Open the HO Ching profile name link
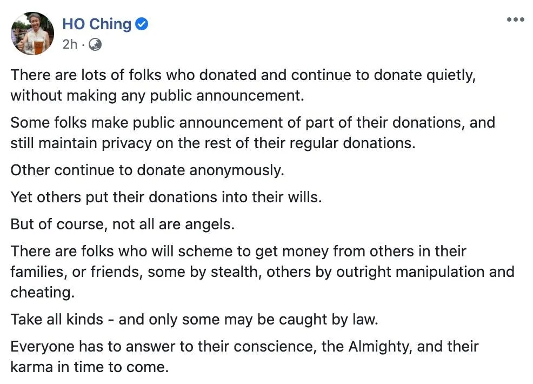 [x=97, y=24]
